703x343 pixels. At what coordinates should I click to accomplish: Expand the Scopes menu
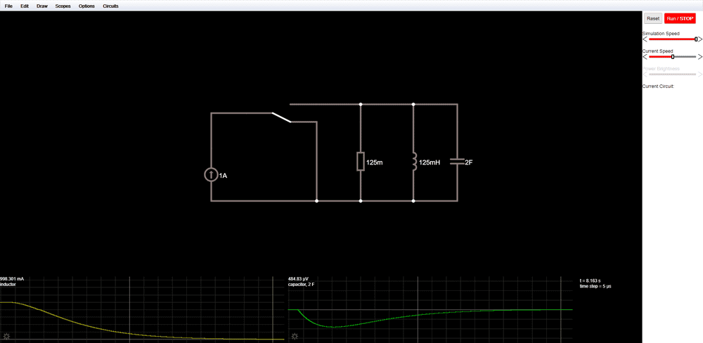63,6
